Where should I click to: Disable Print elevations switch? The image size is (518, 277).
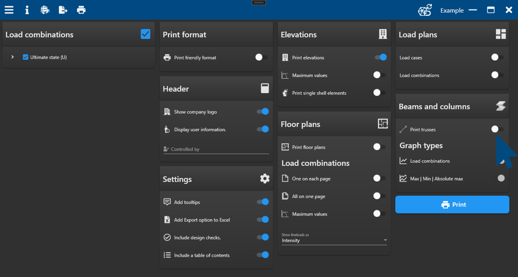coord(381,57)
